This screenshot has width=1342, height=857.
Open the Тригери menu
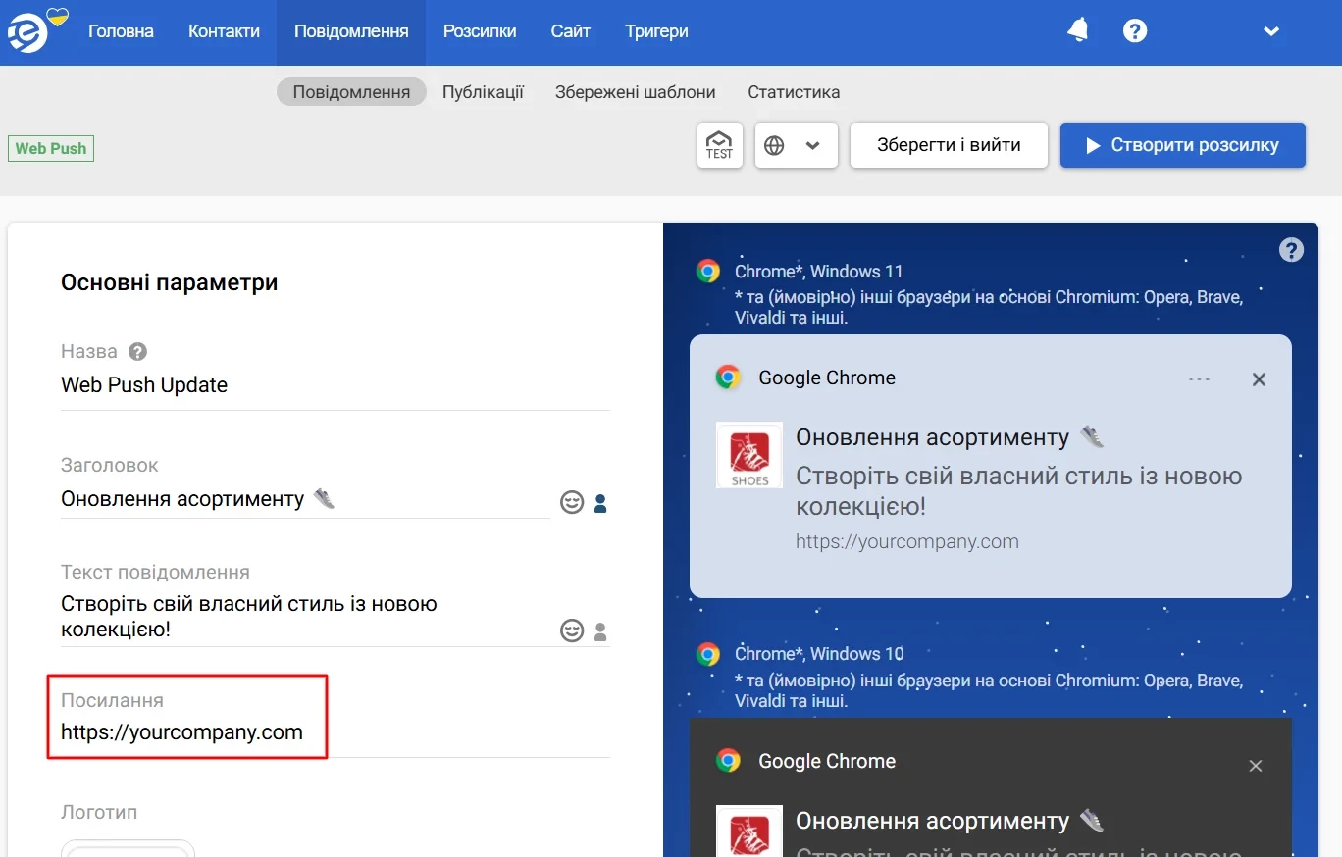click(656, 31)
